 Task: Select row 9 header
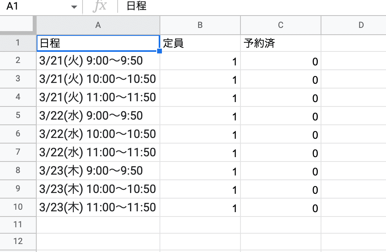[18, 189]
